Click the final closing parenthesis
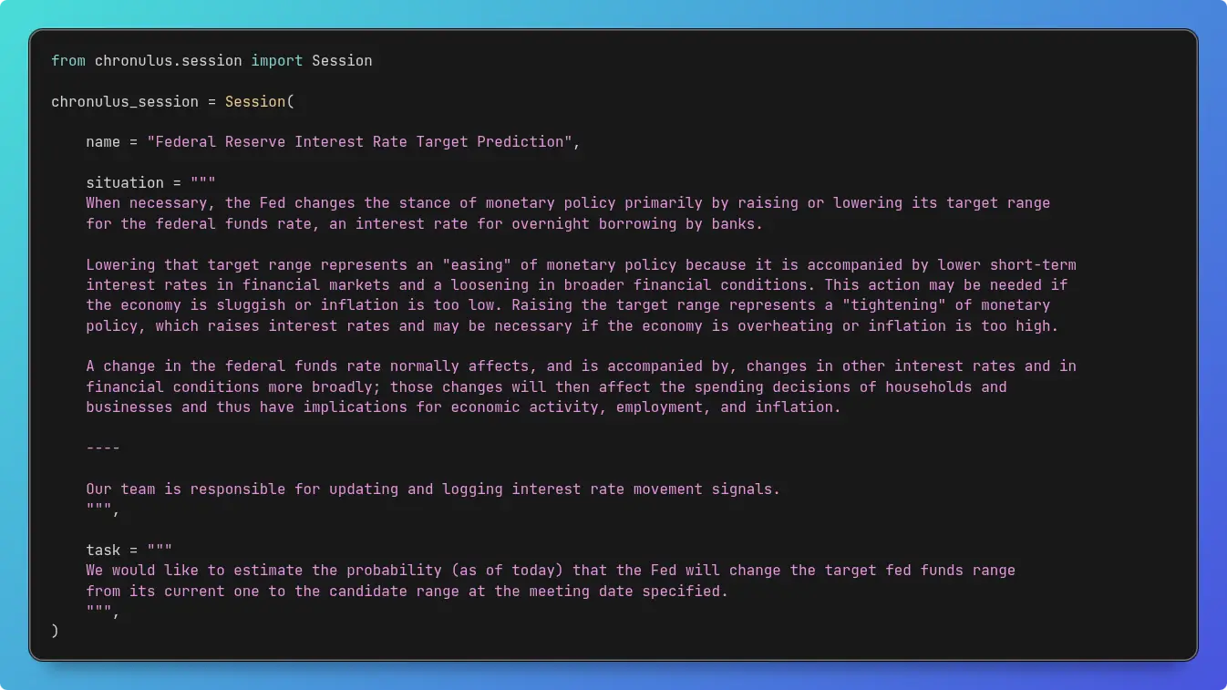This screenshot has width=1227, height=690. 56,630
